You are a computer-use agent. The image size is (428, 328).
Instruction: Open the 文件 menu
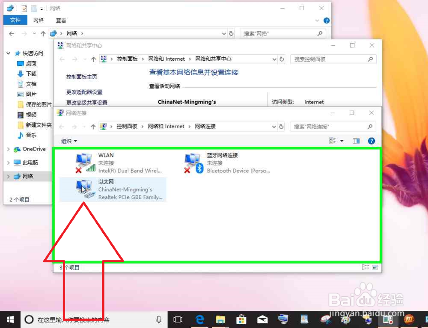coord(15,20)
